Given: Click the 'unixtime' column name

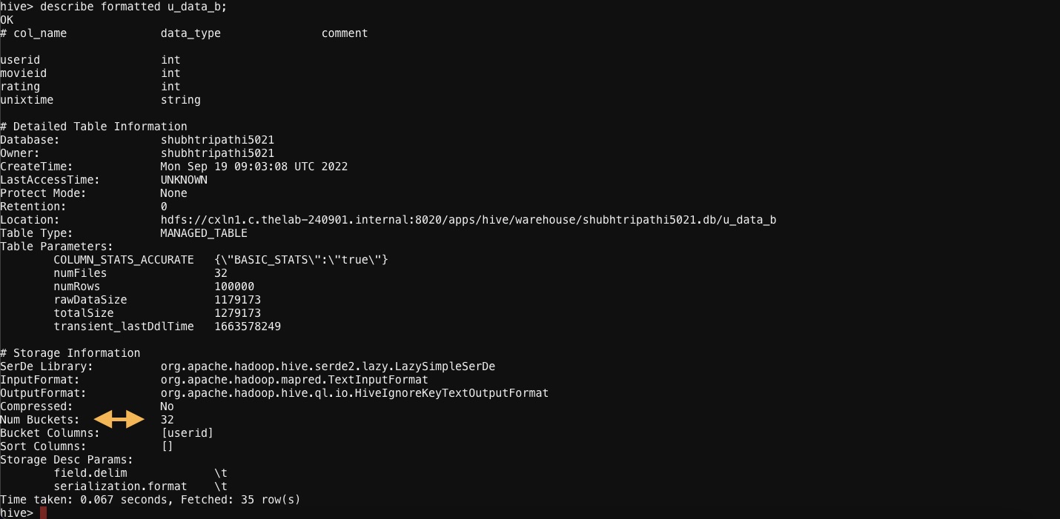Looking at the screenshot, I should [x=27, y=100].
